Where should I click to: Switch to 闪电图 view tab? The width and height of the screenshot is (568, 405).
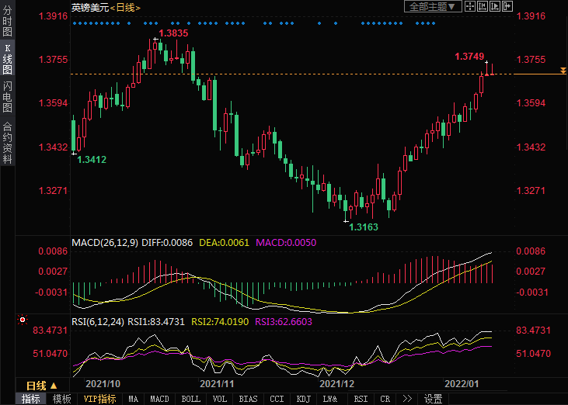[x=8, y=96]
